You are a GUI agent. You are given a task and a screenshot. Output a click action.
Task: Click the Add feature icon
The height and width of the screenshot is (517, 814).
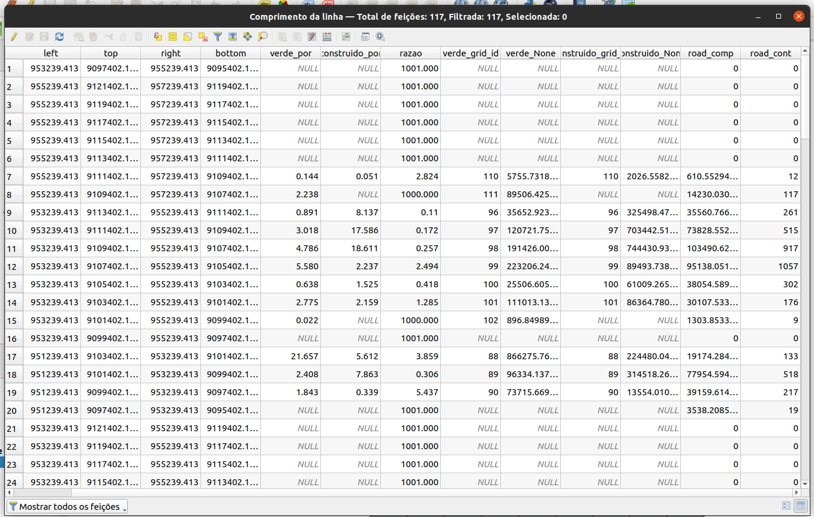[79, 37]
